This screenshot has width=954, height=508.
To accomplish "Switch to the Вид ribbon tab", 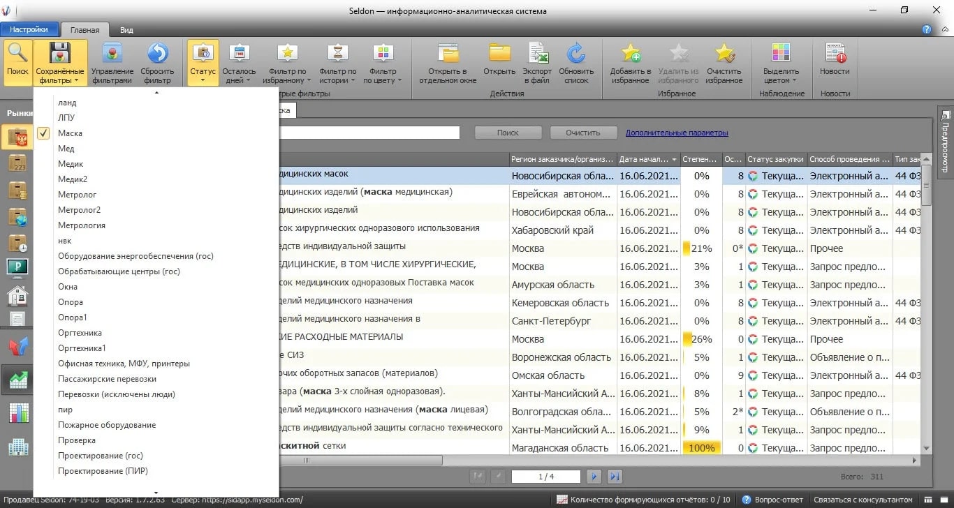I will 126,30.
